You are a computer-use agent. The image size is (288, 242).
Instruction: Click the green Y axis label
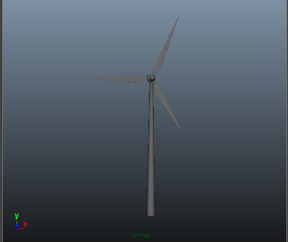pyautogui.click(x=16, y=216)
